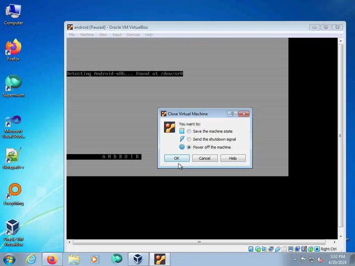355x266 pixels.
Task: Cancel the Close Virtual Machine dialog
Action: click(205, 158)
